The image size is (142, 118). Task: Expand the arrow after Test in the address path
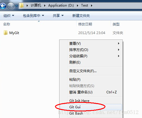click(x=92, y=5)
